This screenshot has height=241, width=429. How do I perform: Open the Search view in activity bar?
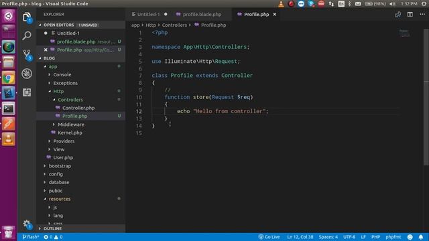[x=27, y=35]
